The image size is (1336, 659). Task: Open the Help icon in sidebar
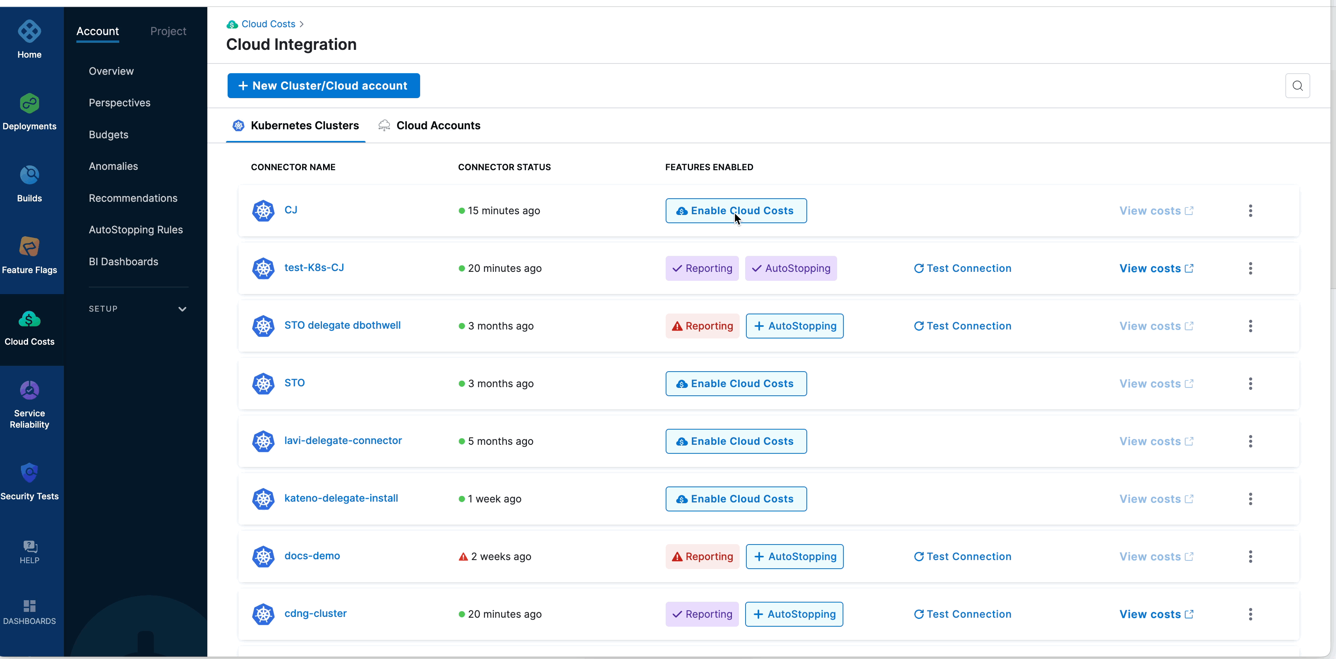point(30,546)
